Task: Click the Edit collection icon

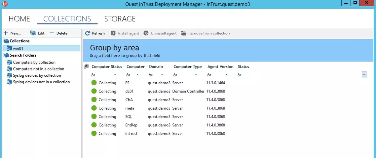Action: (33, 33)
